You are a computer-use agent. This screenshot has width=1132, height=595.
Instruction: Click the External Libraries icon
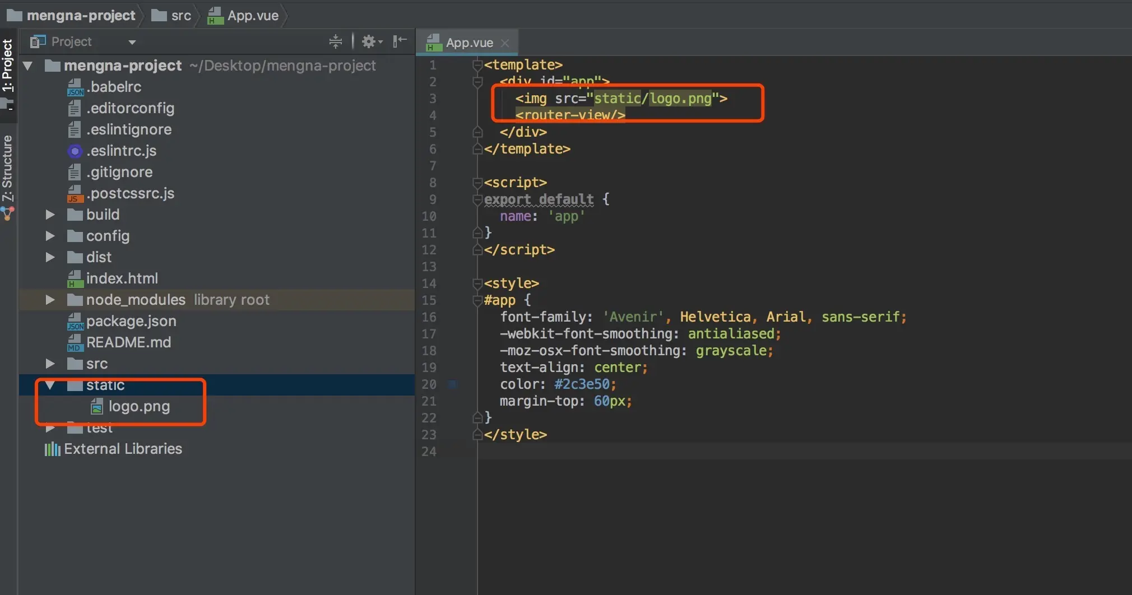pyautogui.click(x=52, y=449)
